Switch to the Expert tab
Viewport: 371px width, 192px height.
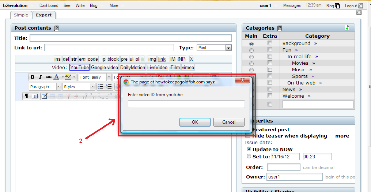[x=44, y=15]
